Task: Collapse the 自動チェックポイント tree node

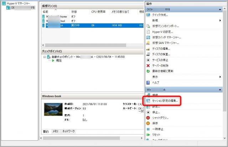Action: (x=45, y=57)
